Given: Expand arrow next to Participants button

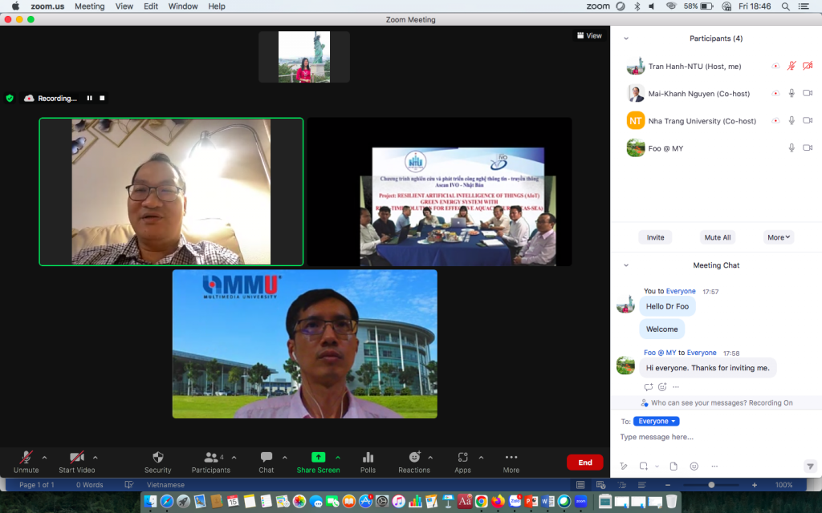Looking at the screenshot, I should click(x=234, y=458).
